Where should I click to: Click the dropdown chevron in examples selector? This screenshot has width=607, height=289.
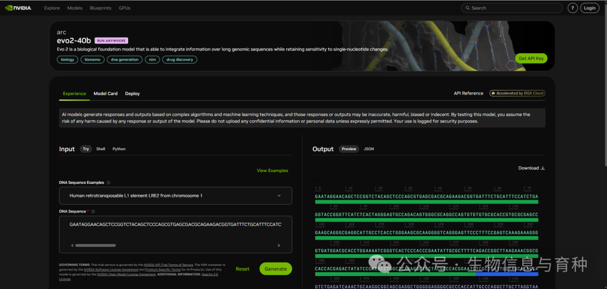coord(279,196)
